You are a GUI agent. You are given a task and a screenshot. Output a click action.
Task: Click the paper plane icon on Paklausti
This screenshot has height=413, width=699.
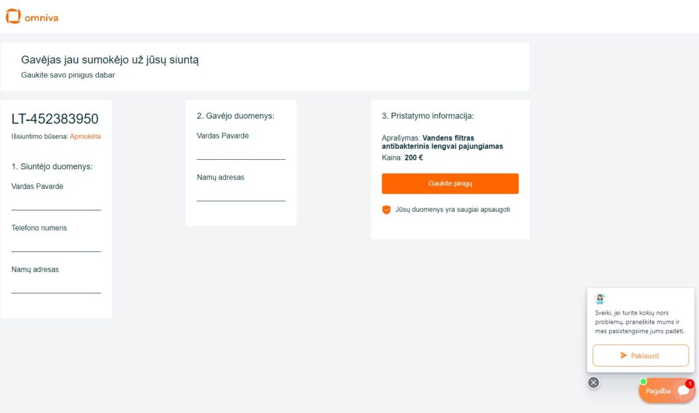[x=623, y=355]
